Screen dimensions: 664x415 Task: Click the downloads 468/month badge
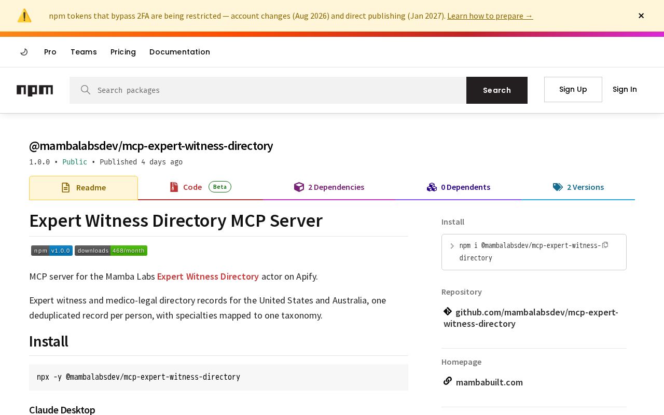111,251
